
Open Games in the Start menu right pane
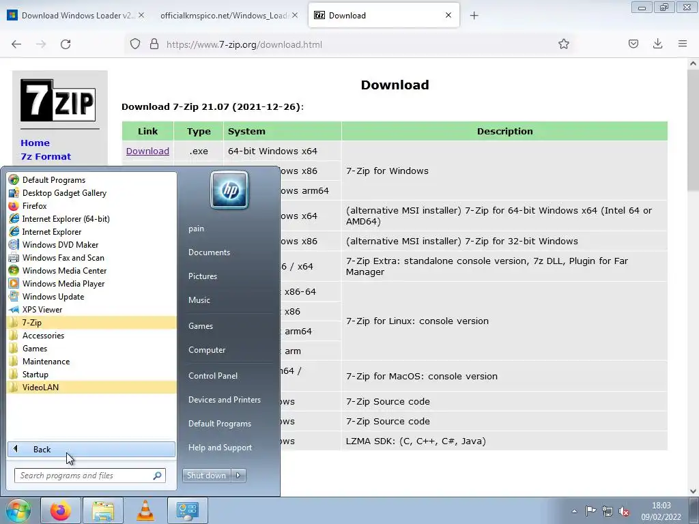pyautogui.click(x=201, y=325)
